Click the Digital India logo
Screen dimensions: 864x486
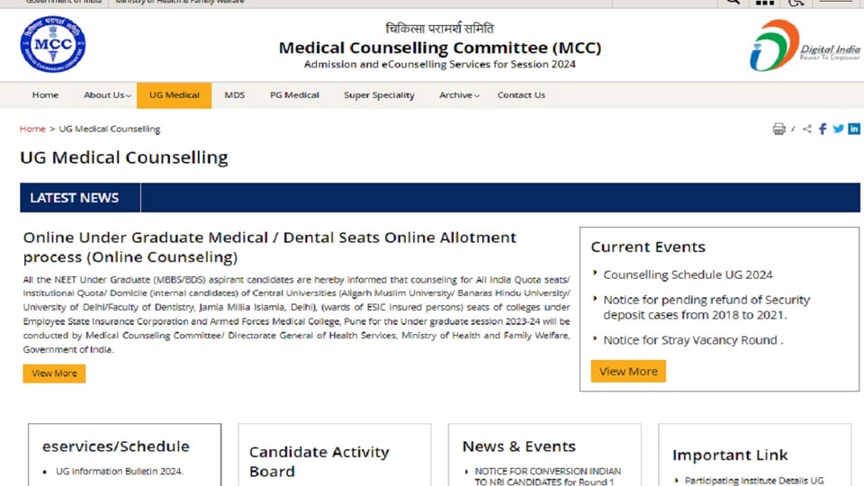805,45
